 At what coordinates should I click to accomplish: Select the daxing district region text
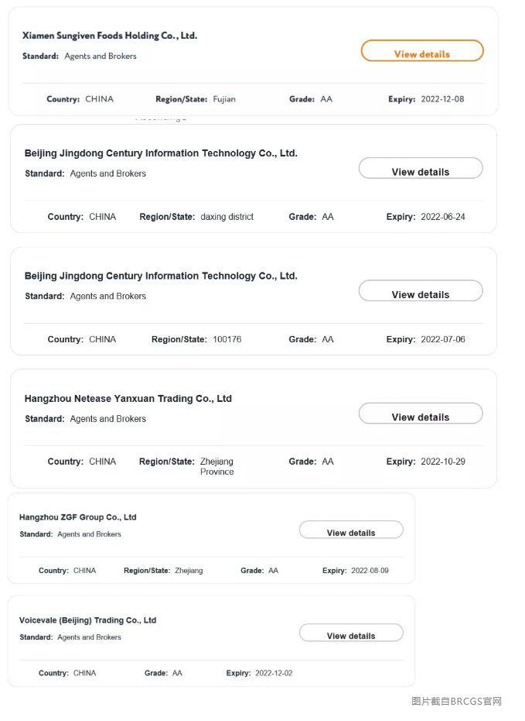click(227, 217)
